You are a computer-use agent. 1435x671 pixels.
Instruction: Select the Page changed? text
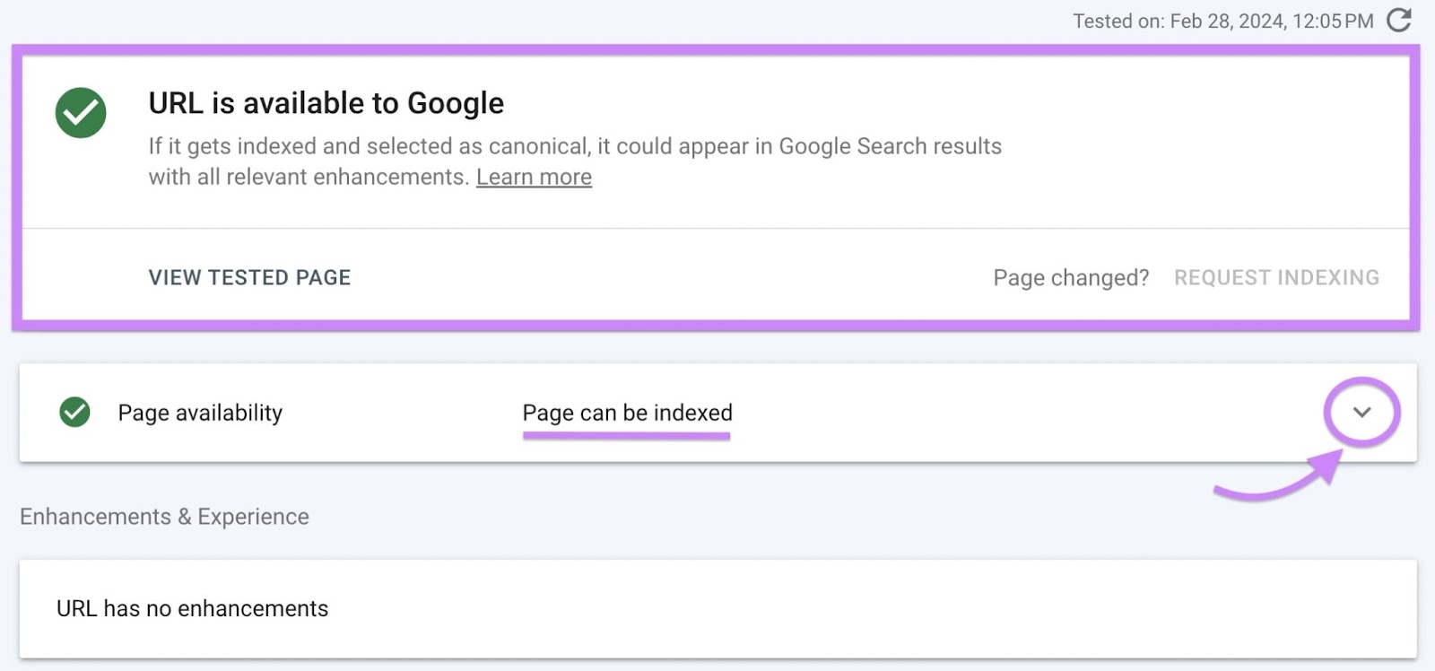[x=1071, y=277]
